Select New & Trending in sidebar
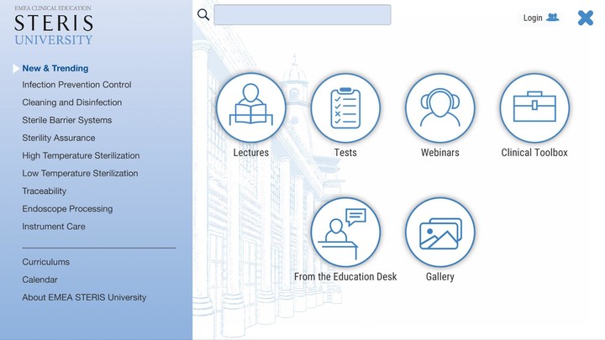The image size is (605, 340). tap(55, 68)
